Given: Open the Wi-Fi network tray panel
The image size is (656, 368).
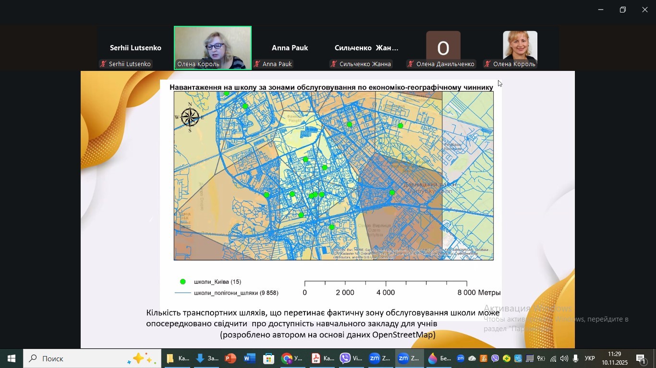Looking at the screenshot, I should pyautogui.click(x=553, y=358).
